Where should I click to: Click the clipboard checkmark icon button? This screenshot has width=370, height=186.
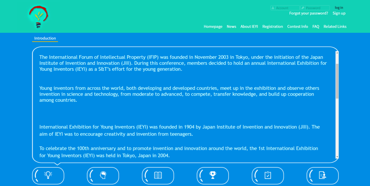point(268,175)
